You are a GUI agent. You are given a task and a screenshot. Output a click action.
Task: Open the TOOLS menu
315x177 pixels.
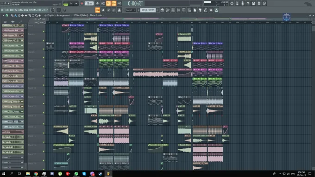click(40, 10)
